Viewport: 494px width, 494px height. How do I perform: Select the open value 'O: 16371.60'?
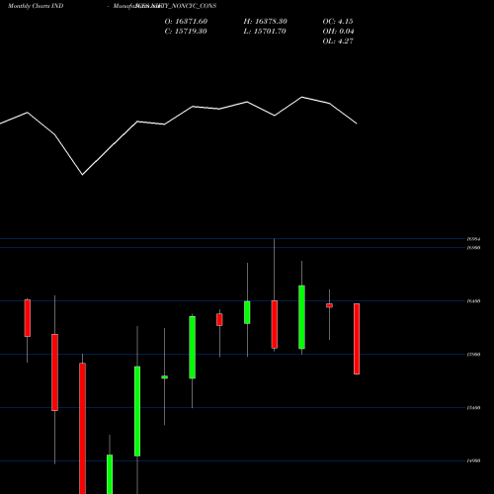click(x=186, y=22)
